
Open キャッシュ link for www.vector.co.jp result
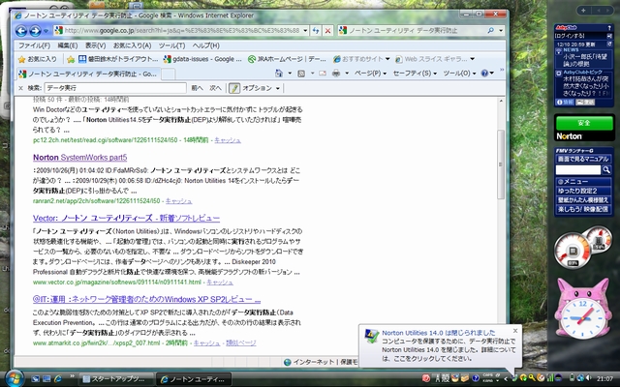tap(220, 282)
